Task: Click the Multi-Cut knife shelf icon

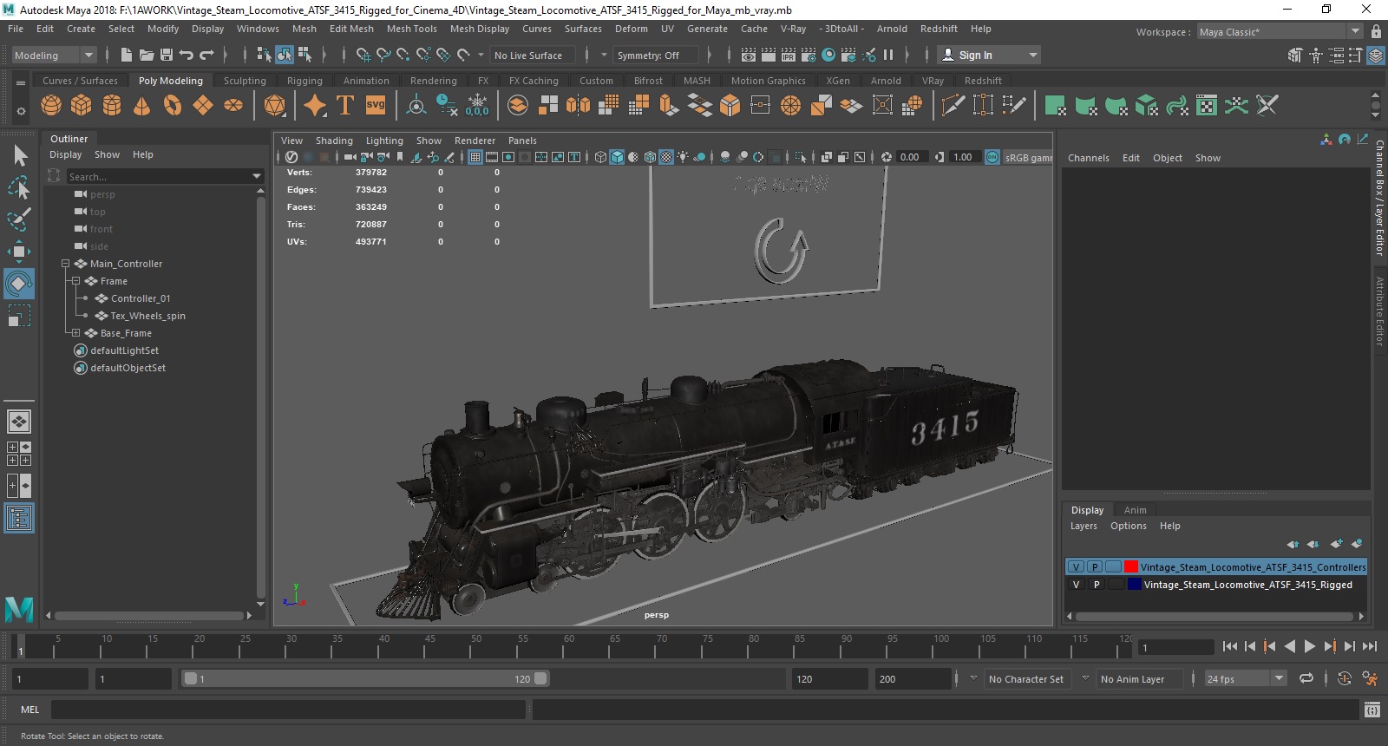Action: [953, 106]
